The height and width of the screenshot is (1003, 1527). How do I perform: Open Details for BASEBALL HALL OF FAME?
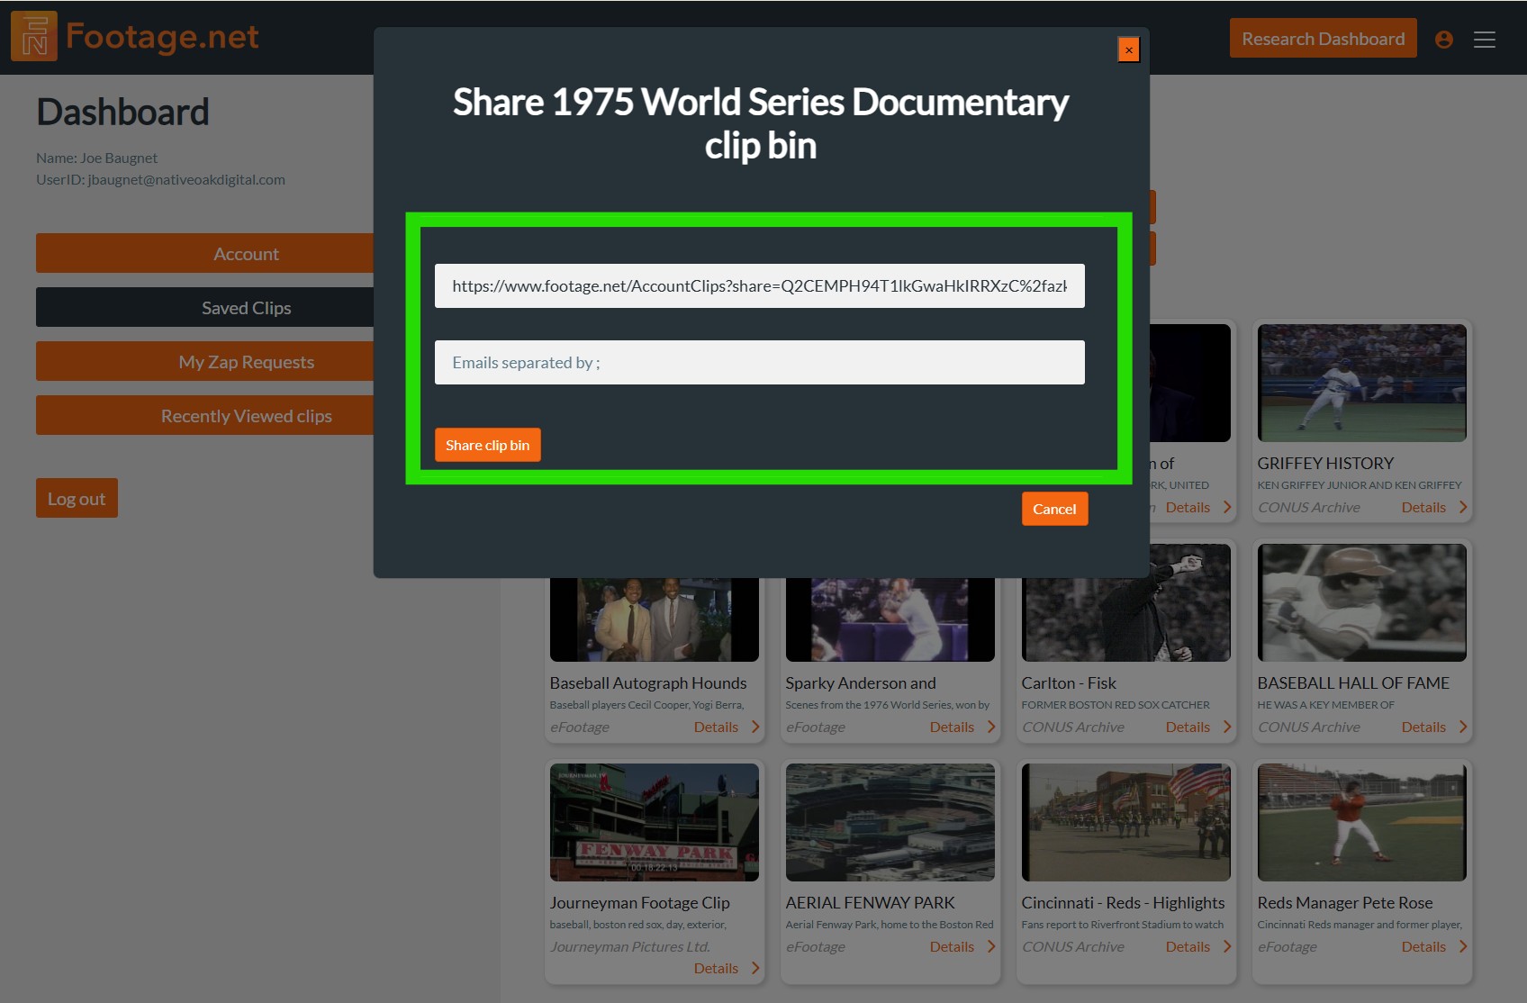click(1423, 727)
